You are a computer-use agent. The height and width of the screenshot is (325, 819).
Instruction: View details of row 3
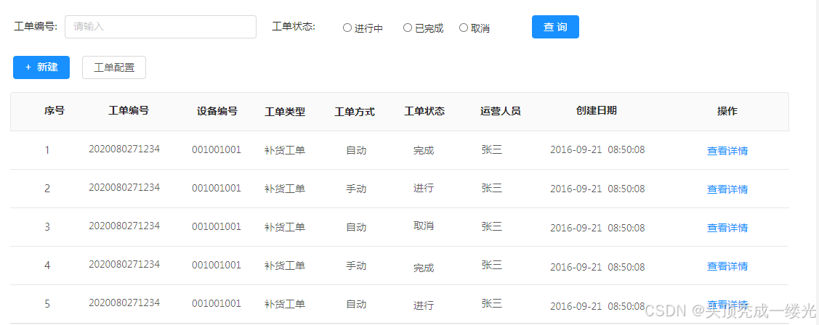pyautogui.click(x=727, y=228)
